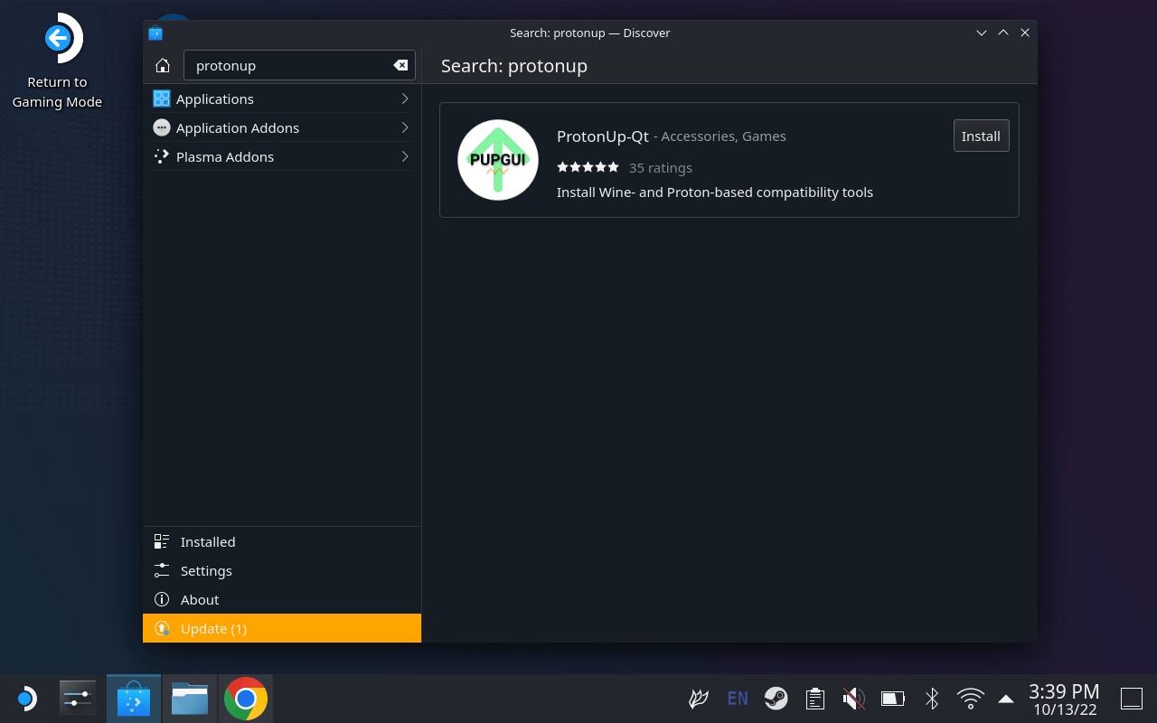
Task: Clear the protonup search text
Action: 400,65
